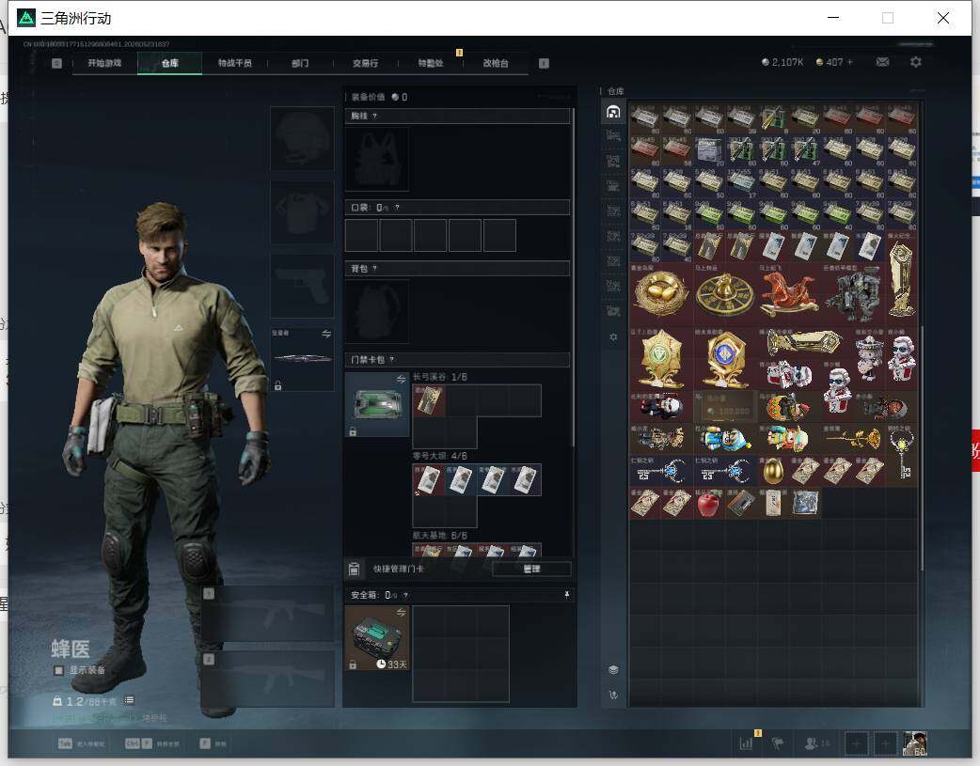Select the golden roulette horse item
980x766 pixels.
724,293
